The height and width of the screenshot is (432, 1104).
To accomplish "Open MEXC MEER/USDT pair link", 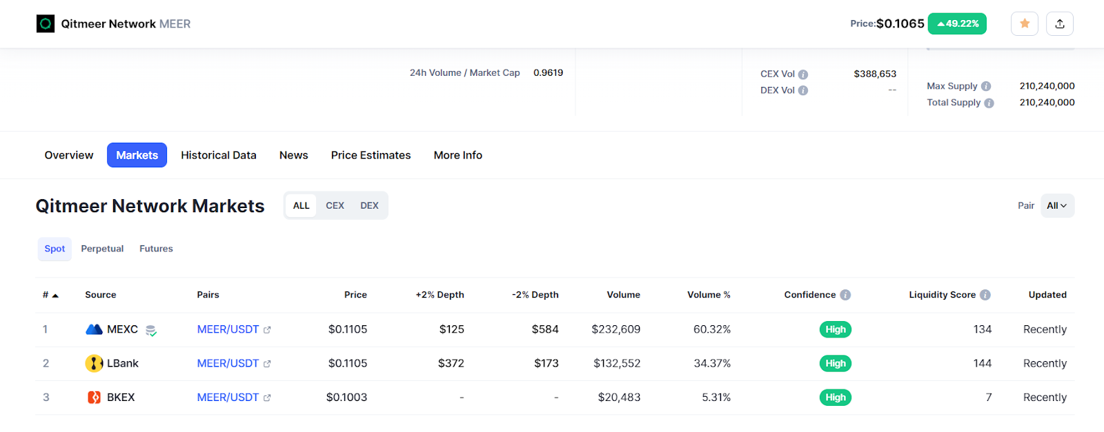I will click(228, 329).
